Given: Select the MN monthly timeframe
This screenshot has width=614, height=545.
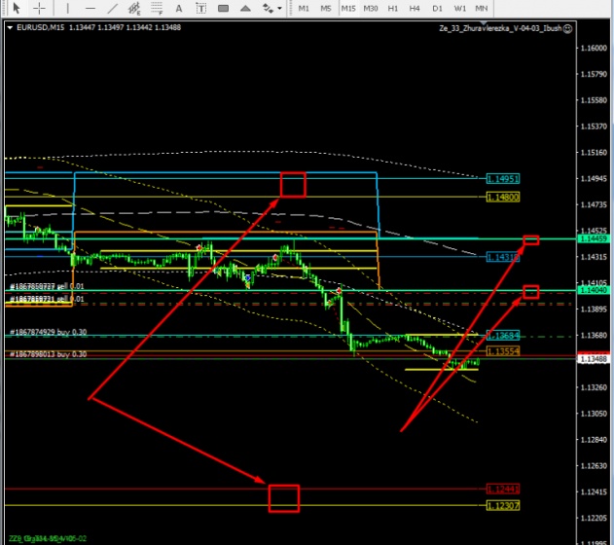Looking at the screenshot, I should 481,8.
